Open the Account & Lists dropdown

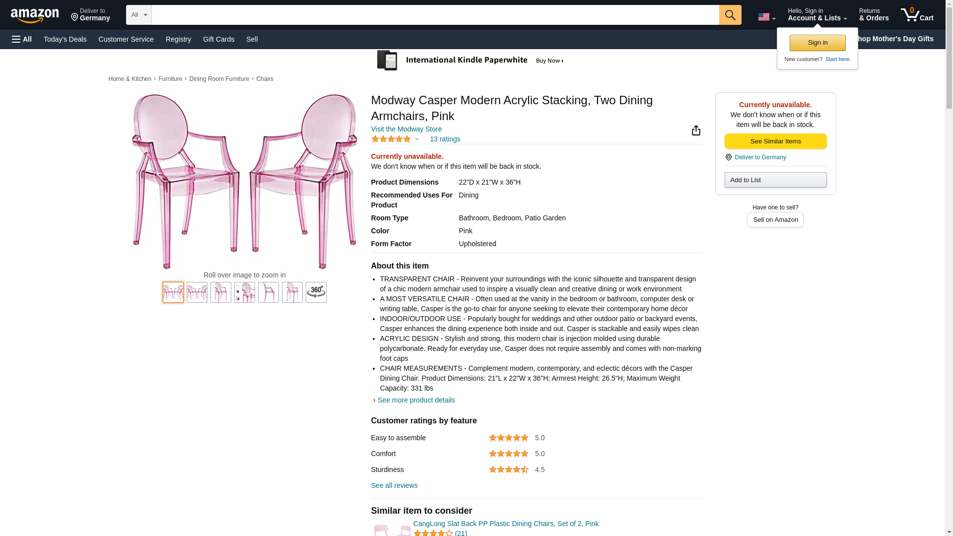pyautogui.click(x=817, y=15)
